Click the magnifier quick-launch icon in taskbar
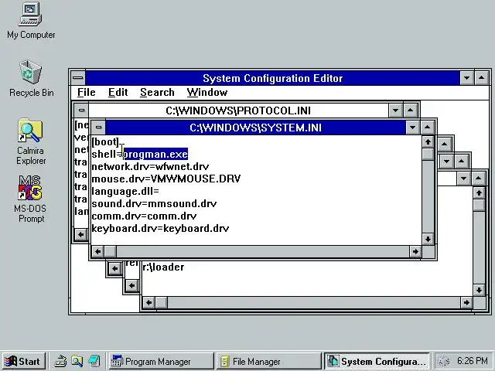The width and height of the screenshot is (495, 371). [77, 361]
